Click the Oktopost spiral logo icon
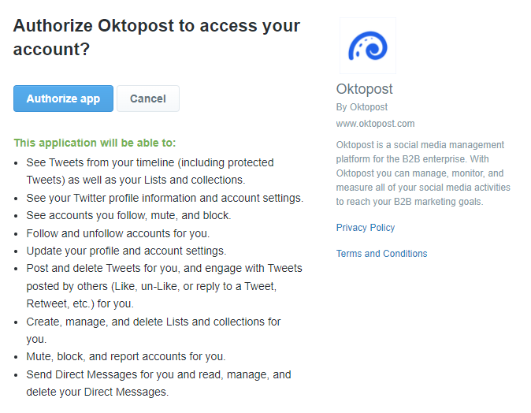 [368, 46]
